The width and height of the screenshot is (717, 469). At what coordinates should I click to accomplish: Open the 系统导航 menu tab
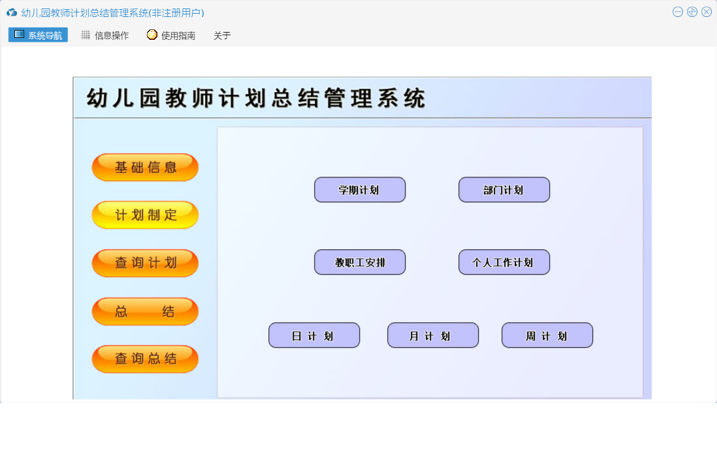38,35
